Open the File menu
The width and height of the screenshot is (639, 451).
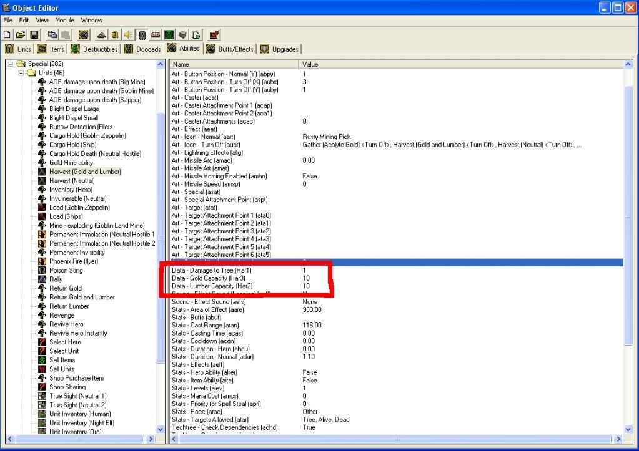(x=7, y=20)
